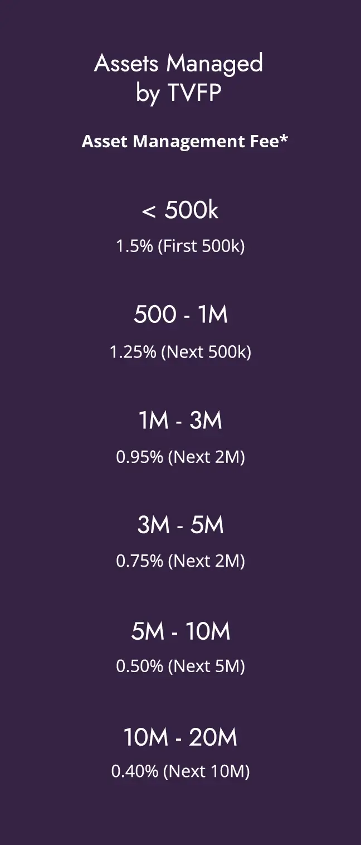
Task: Select the '0.40% (Next 10M)' fee text
Action: tap(180, 771)
